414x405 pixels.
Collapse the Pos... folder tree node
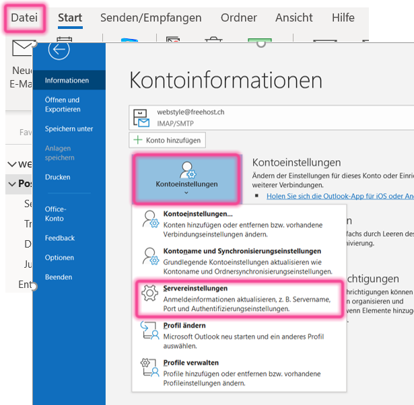11,184
